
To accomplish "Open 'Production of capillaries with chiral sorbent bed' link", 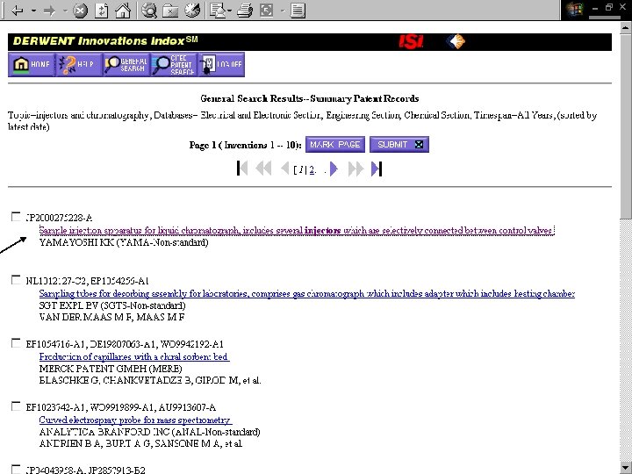I will [x=134, y=356].
